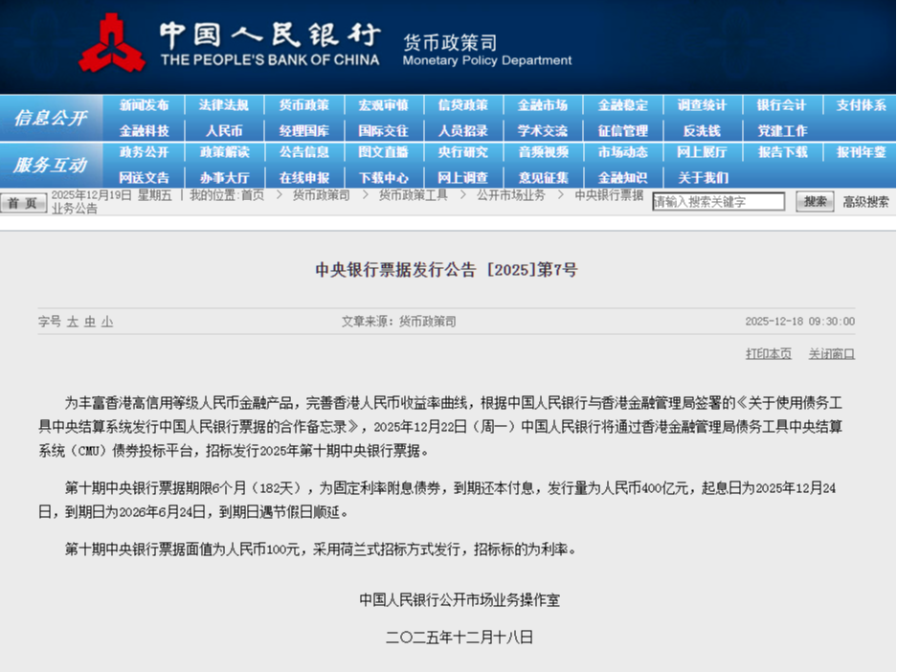Viewport: 897px width, 672px height.
Task: Open 高级搜索 advanced search
Action: point(865,202)
